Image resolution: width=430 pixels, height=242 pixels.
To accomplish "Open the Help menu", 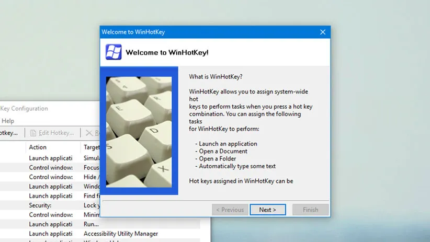I will pyautogui.click(x=8, y=121).
